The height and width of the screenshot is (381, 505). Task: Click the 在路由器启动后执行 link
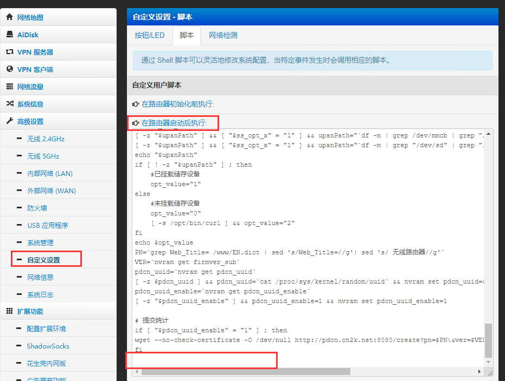175,123
